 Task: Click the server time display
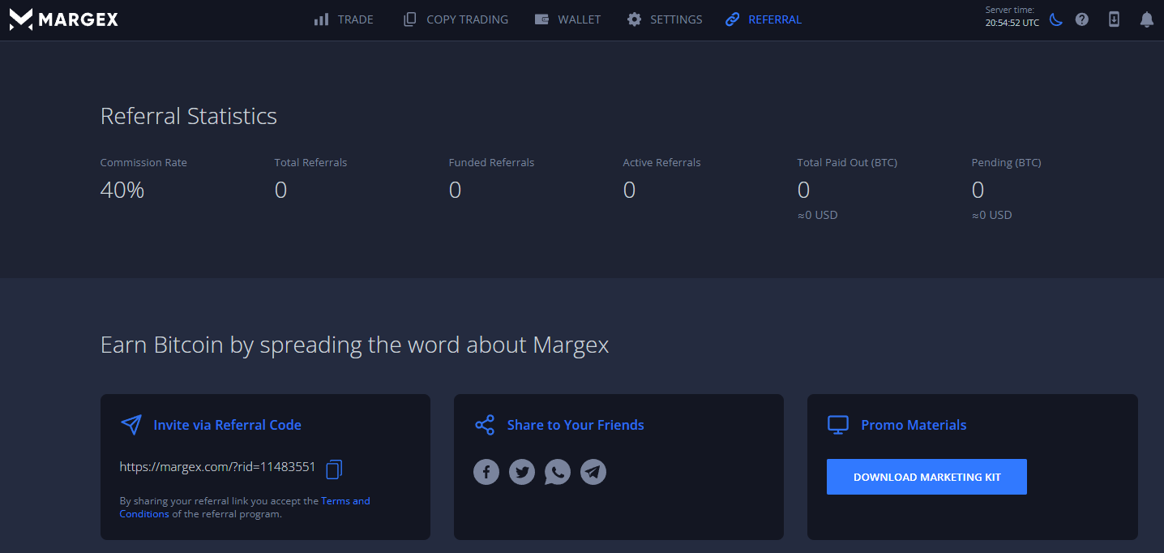[1012, 16]
